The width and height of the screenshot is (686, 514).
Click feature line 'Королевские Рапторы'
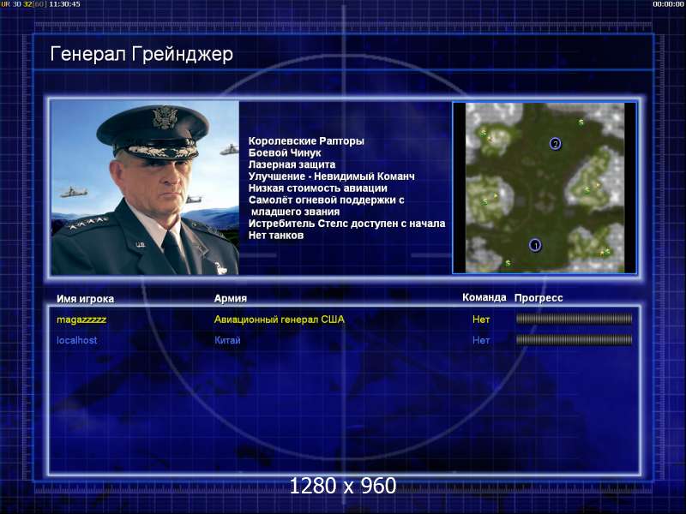pyautogui.click(x=306, y=141)
